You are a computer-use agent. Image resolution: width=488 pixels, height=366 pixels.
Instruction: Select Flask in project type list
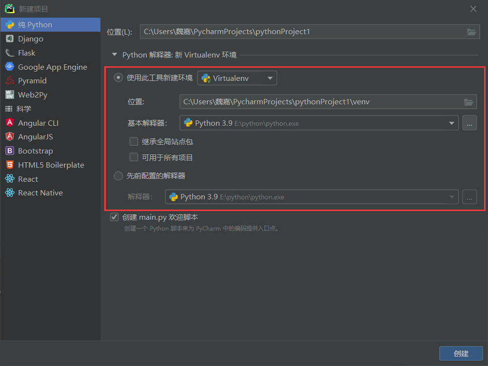50,53
